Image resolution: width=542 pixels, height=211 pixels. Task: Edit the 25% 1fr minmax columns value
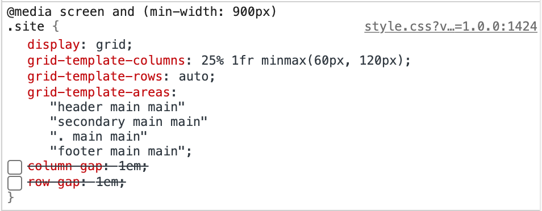click(302, 61)
